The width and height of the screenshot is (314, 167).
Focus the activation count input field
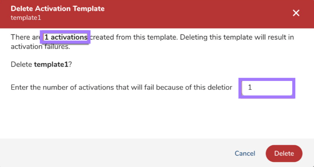(267, 88)
